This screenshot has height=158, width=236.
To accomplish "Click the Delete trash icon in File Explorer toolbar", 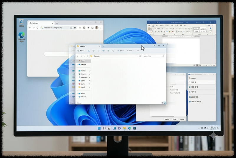I will pyautogui.click(x=113, y=51).
